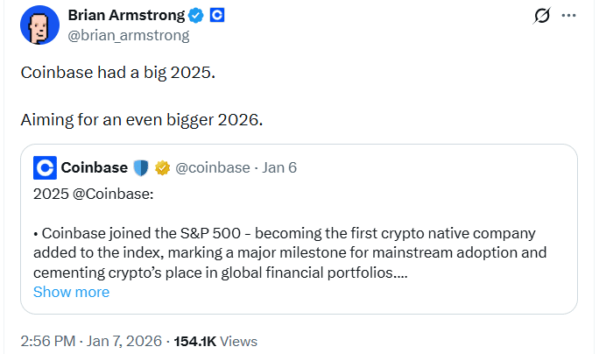The width and height of the screenshot is (599, 354).
Task: Click Coinbase logo avatar in quoted post
Action: (45, 167)
